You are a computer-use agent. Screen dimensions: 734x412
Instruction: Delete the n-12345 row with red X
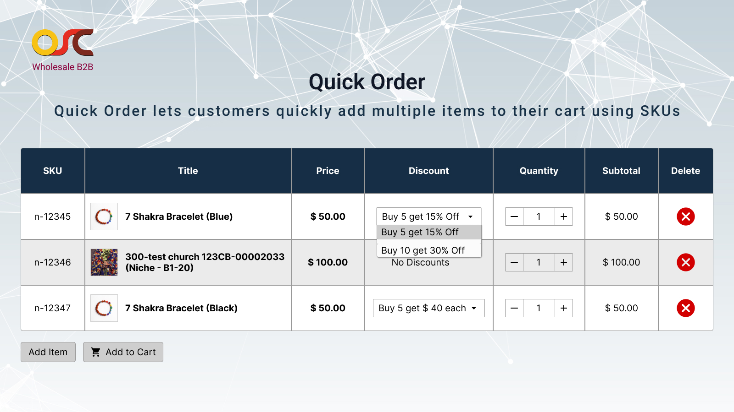click(685, 217)
